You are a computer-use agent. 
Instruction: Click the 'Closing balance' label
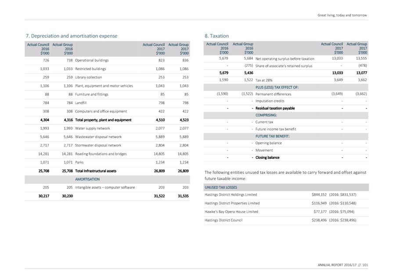point(267,158)
